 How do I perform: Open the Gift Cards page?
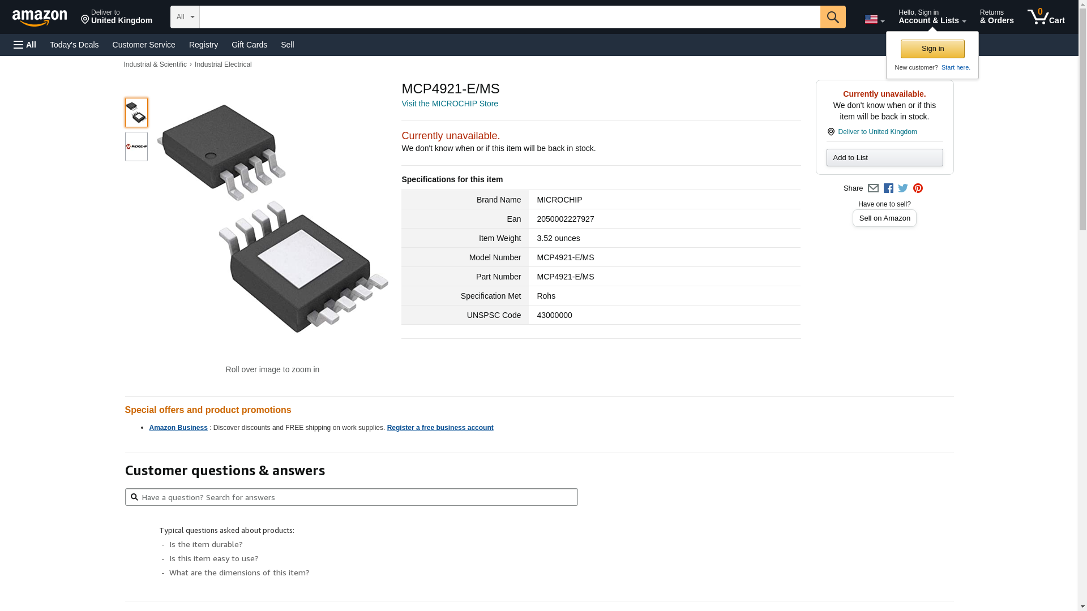click(249, 45)
